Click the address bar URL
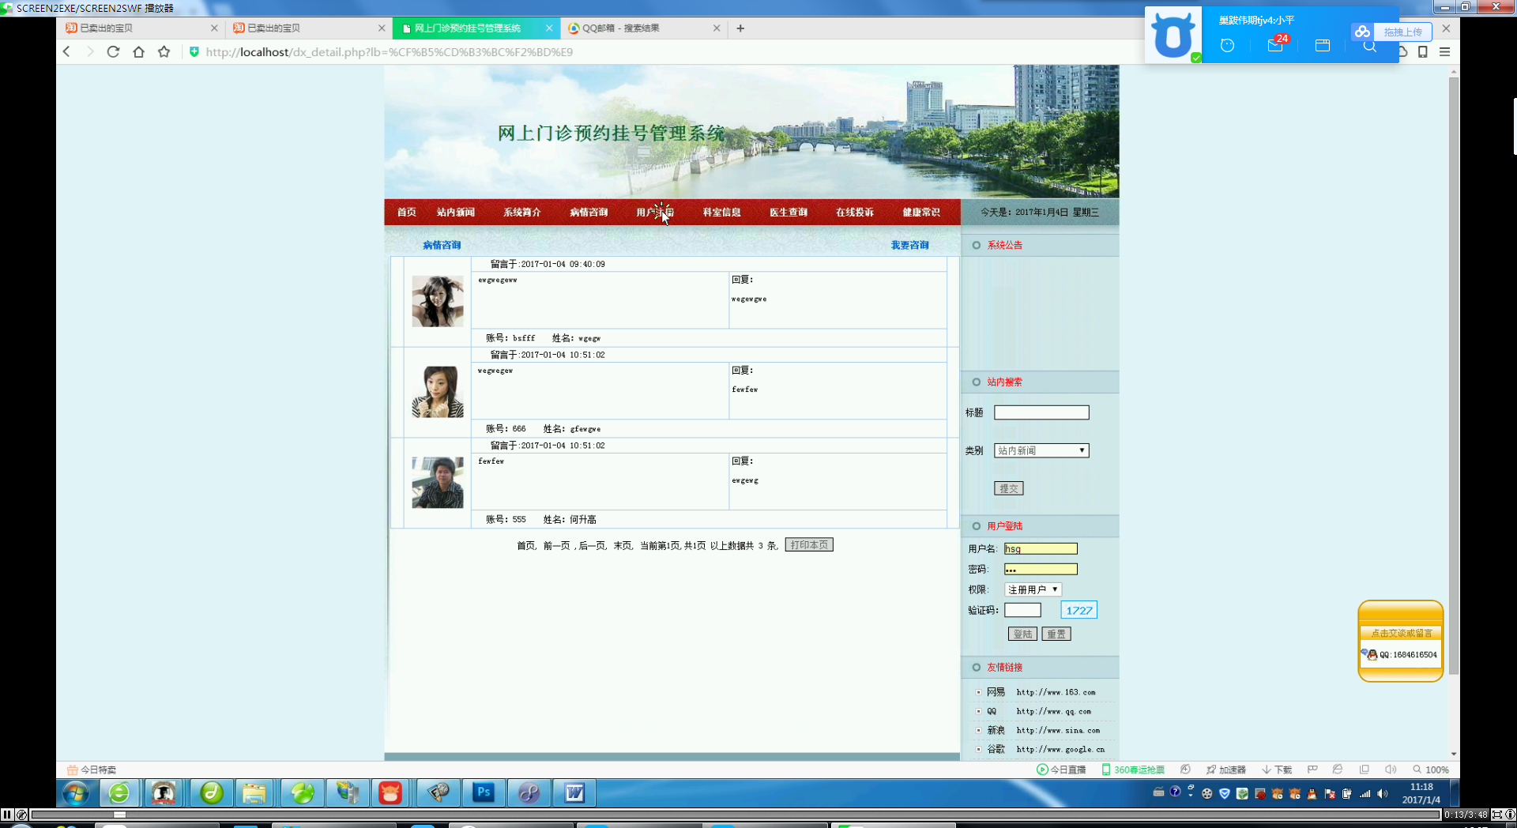 (390, 52)
